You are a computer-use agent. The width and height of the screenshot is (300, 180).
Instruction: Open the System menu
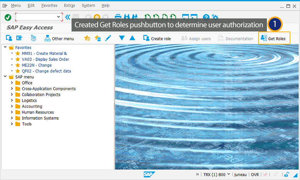[x=88, y=5]
